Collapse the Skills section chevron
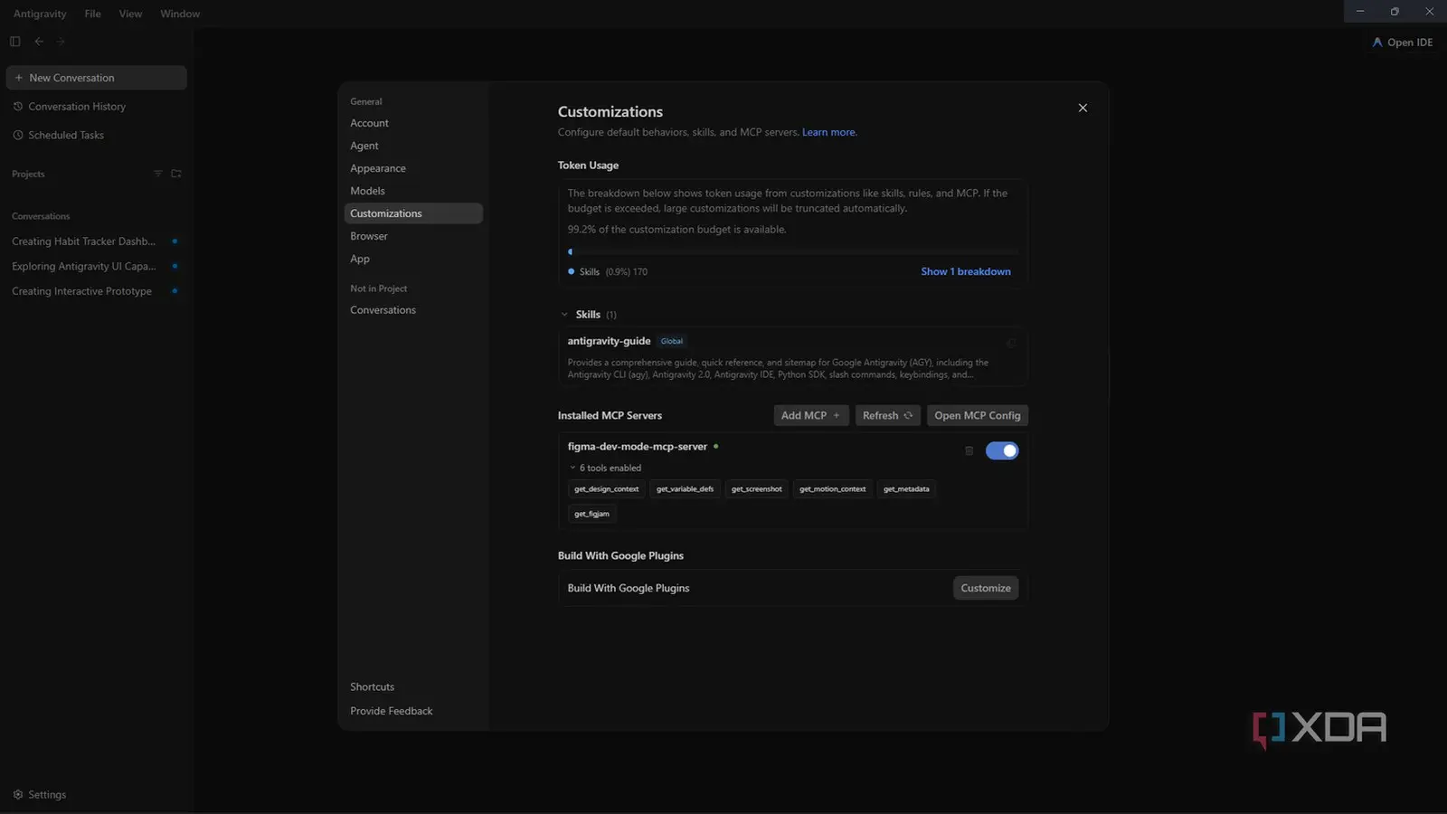 [564, 315]
